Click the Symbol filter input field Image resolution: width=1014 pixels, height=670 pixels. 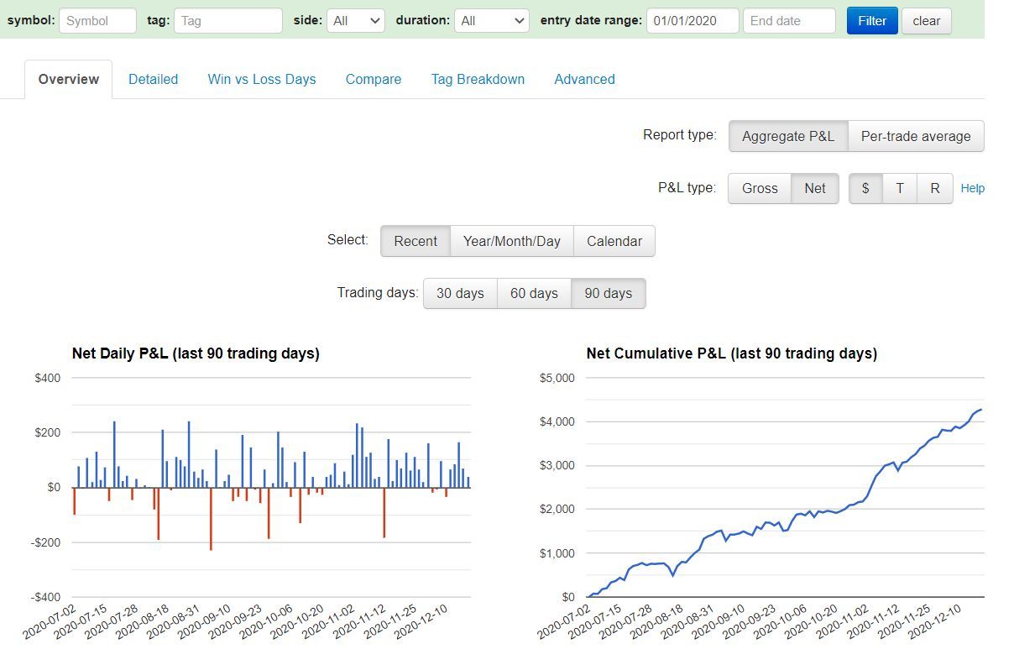tap(97, 21)
